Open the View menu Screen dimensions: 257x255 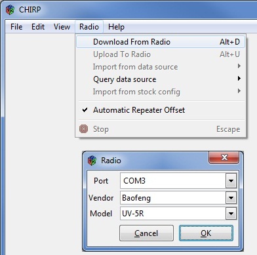pos(62,27)
